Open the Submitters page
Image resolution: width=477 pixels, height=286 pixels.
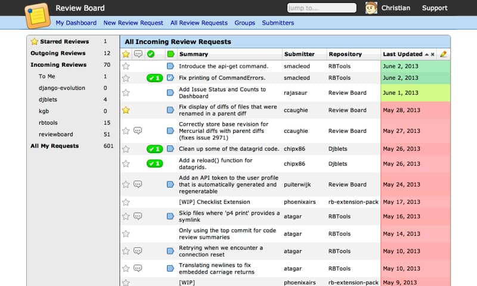coord(278,23)
